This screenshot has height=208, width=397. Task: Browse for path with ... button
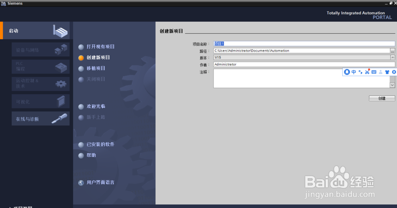point(393,51)
